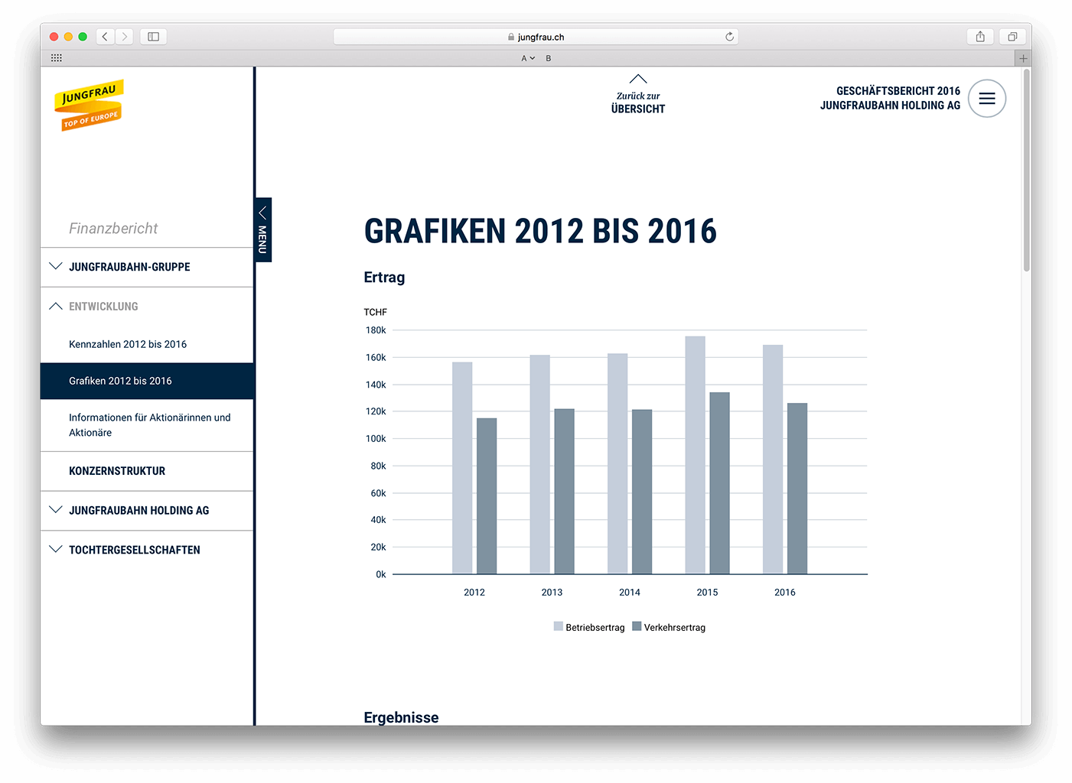This screenshot has width=1072, height=783.
Task: Click the jungfrau.ch address bar
Action: coord(536,37)
